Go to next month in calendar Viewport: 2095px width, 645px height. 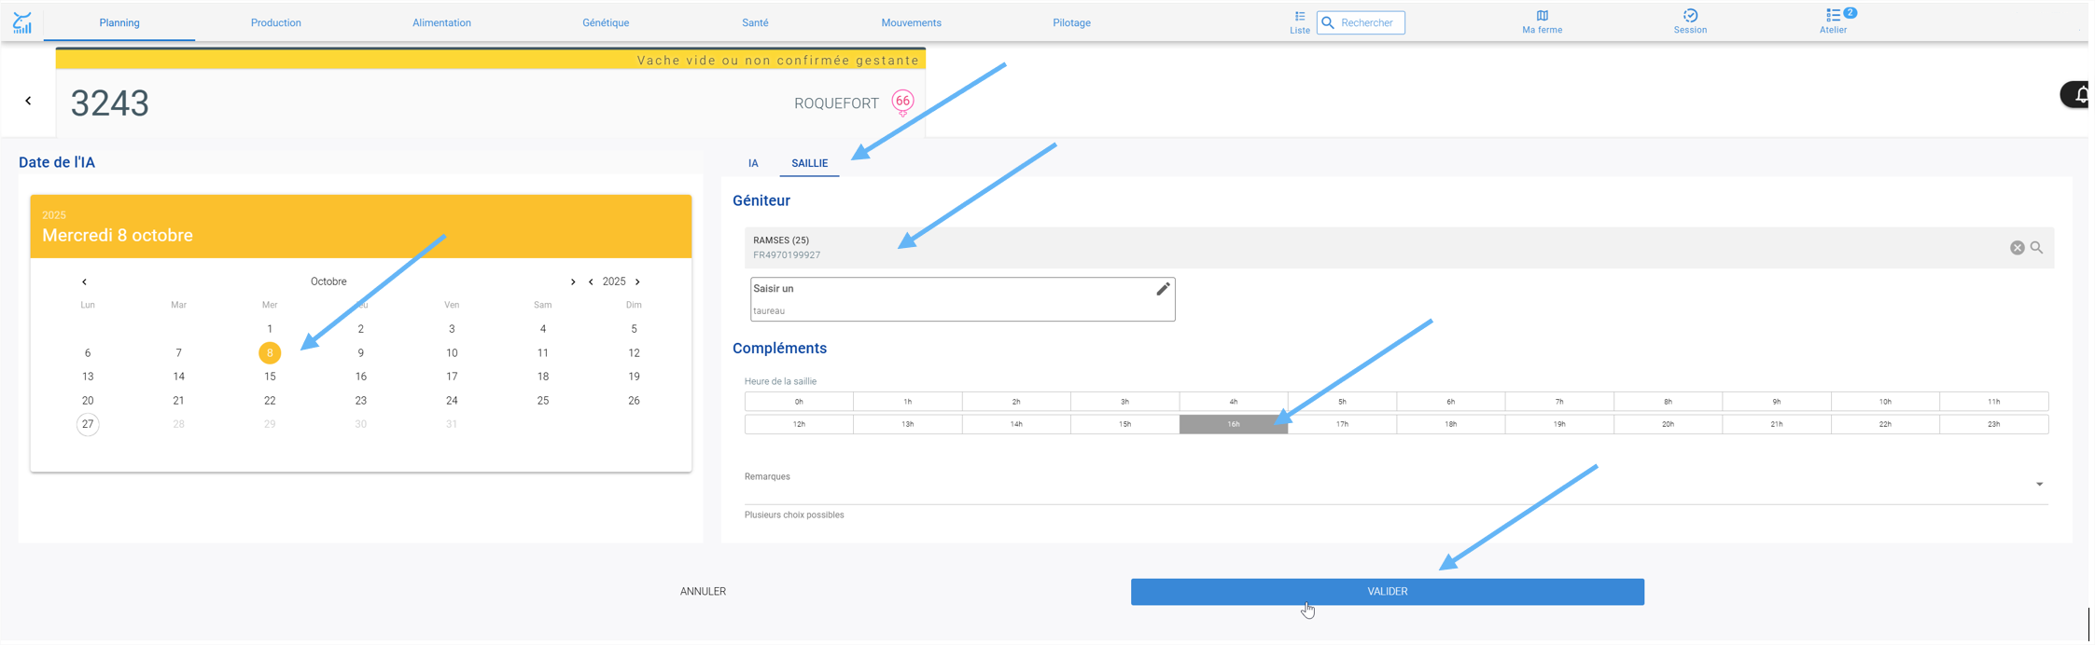[573, 281]
